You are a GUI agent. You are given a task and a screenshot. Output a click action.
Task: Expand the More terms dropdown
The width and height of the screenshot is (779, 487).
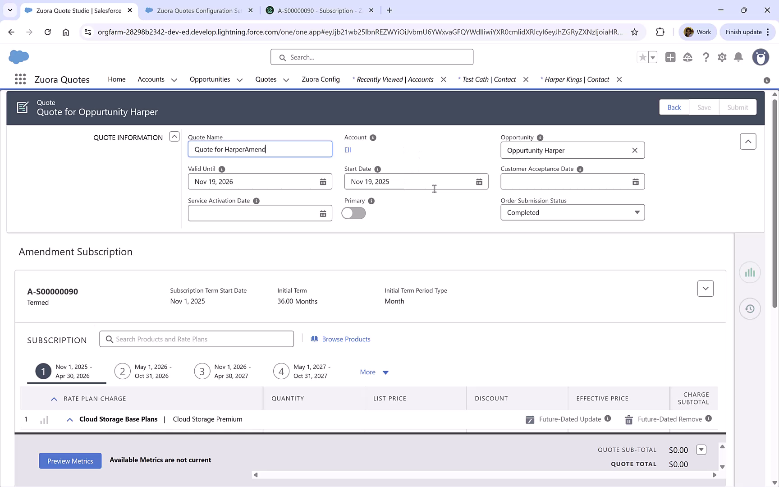pyautogui.click(x=373, y=372)
